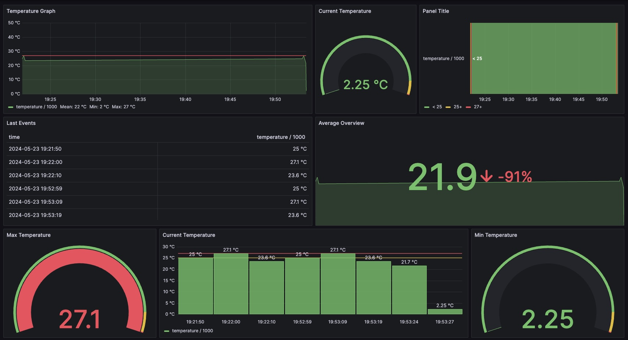Open the Current Temperature bar chart panel title

click(x=189, y=235)
